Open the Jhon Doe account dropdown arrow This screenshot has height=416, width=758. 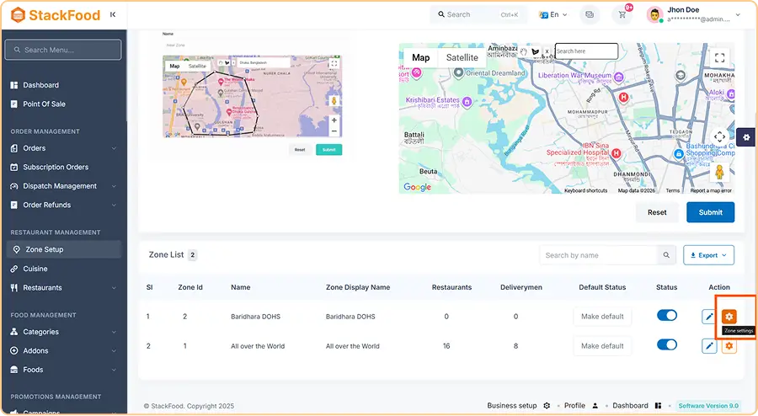pos(738,15)
